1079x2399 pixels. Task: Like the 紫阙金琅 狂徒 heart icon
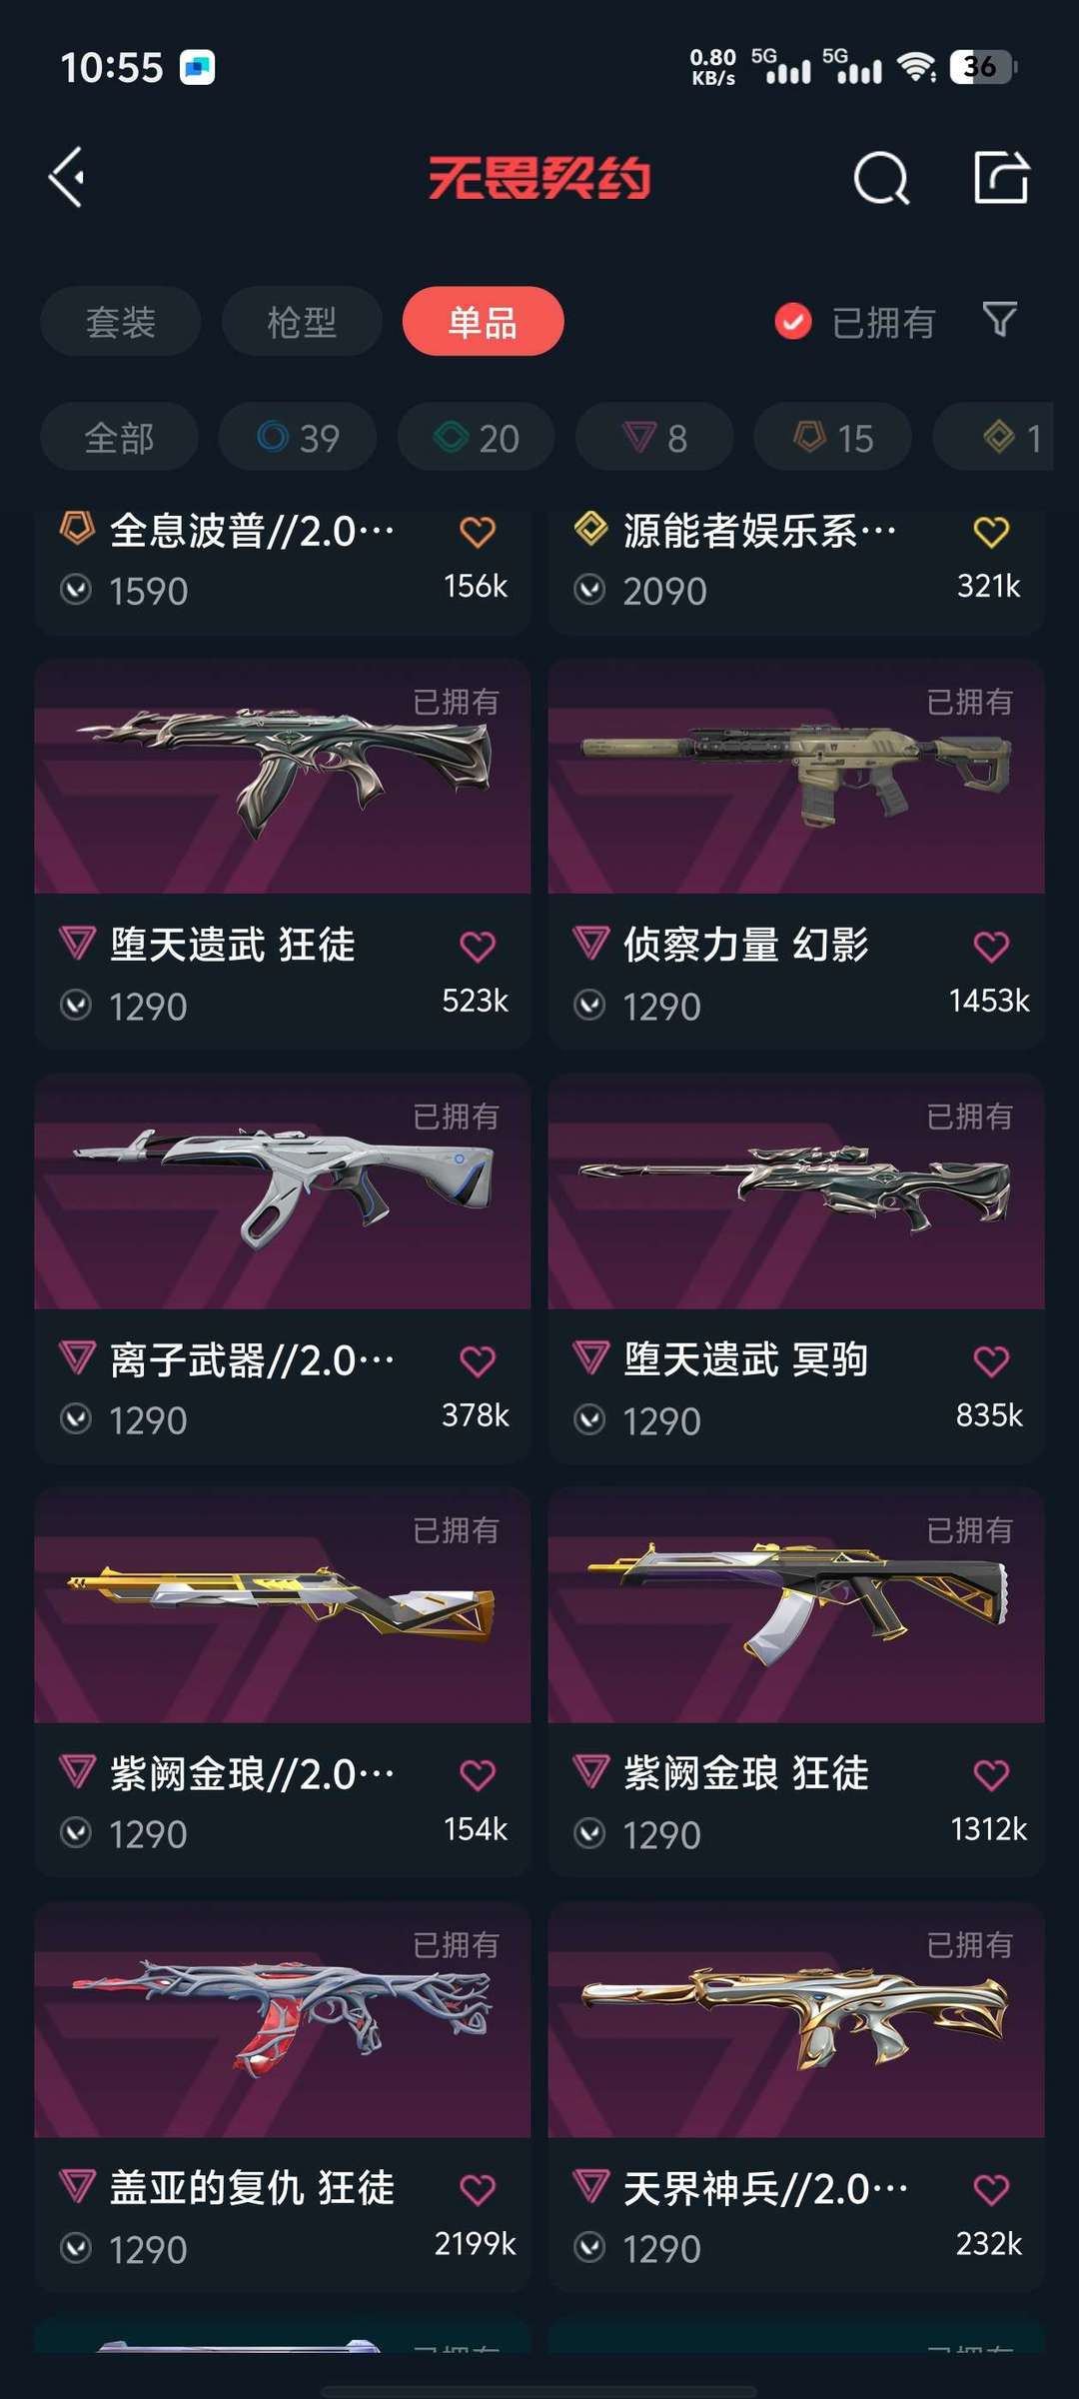(991, 1775)
